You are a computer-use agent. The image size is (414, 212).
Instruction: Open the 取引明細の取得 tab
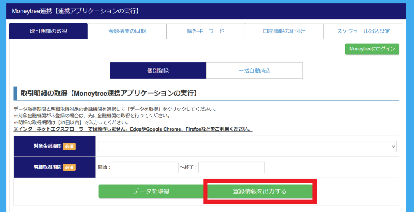(49, 31)
